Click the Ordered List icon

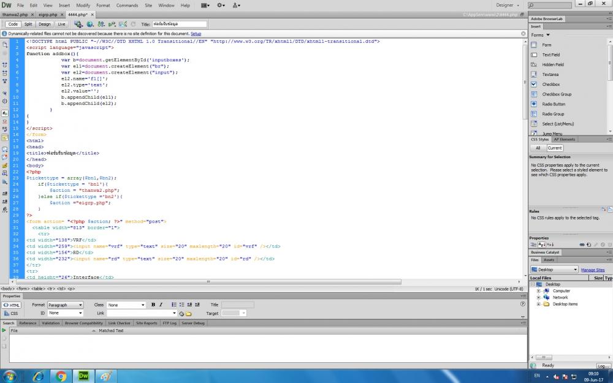(182, 305)
